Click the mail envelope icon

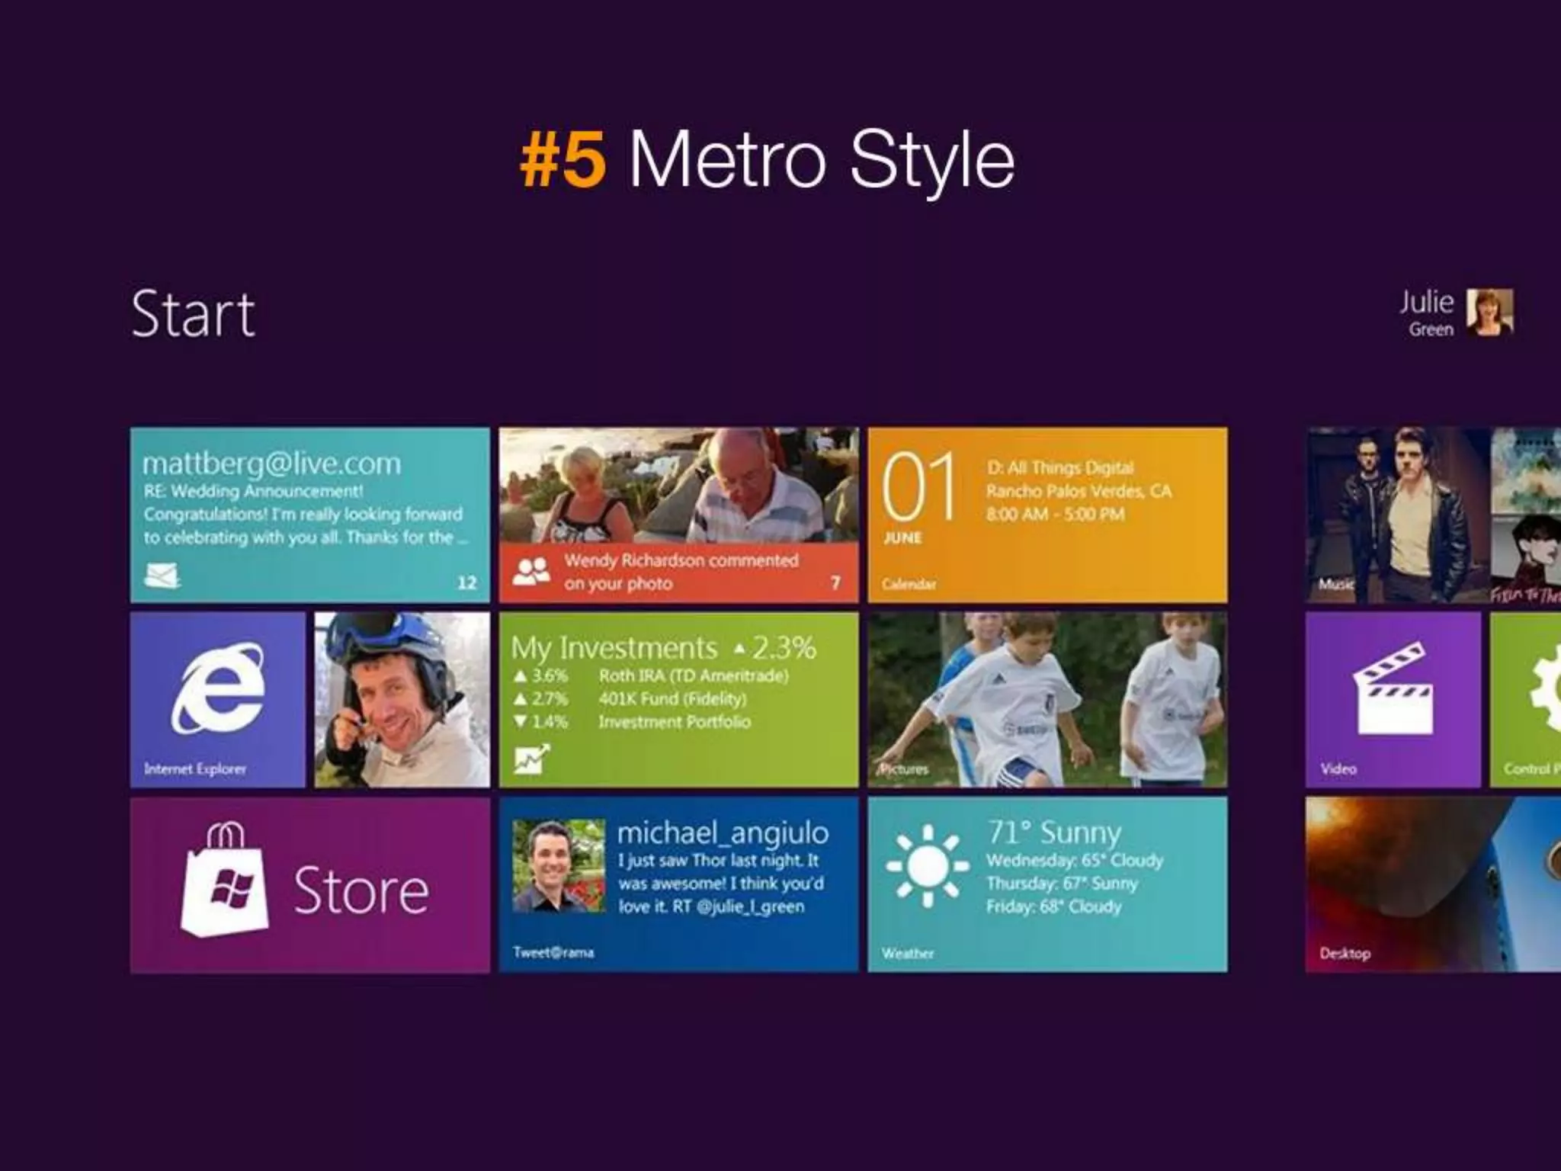[162, 576]
